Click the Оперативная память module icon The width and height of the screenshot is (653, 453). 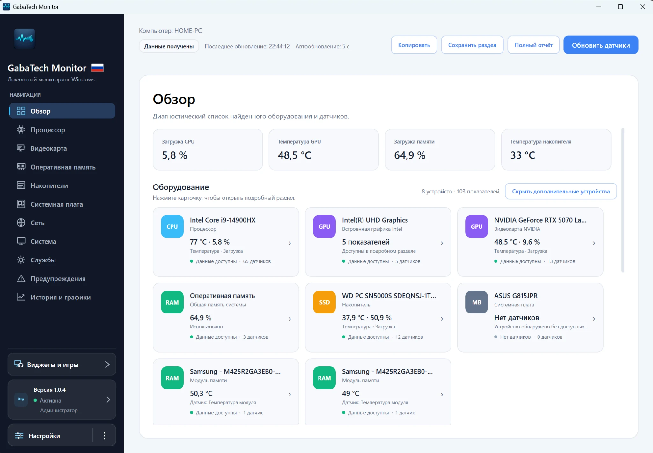pos(21,167)
